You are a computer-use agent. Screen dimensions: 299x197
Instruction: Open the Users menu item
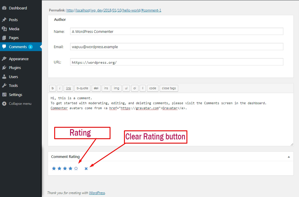[13, 77]
